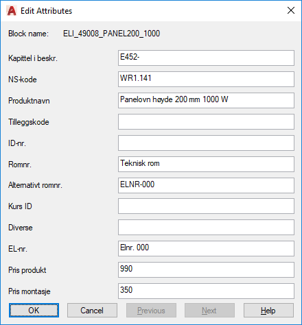The width and height of the screenshot is (302, 325).
Task: Confirm changes with the OK button
Action: tap(34, 311)
